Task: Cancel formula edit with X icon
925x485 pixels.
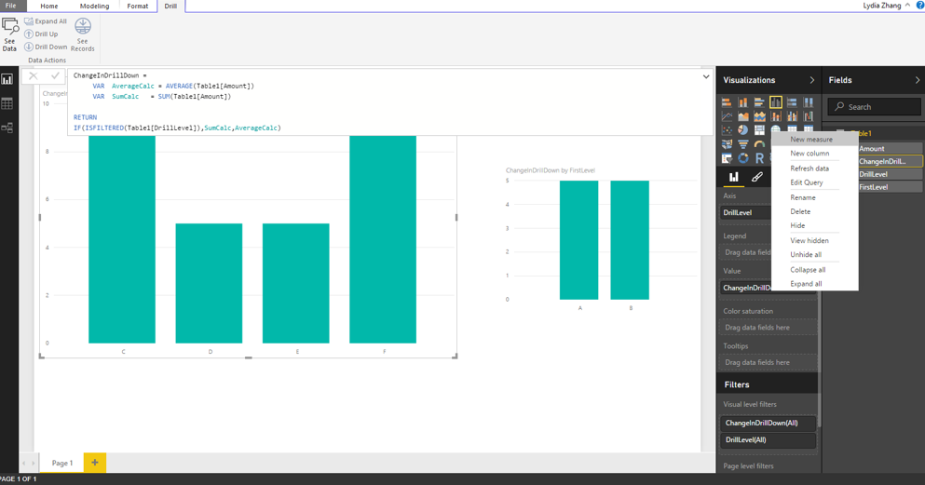Action: point(33,75)
